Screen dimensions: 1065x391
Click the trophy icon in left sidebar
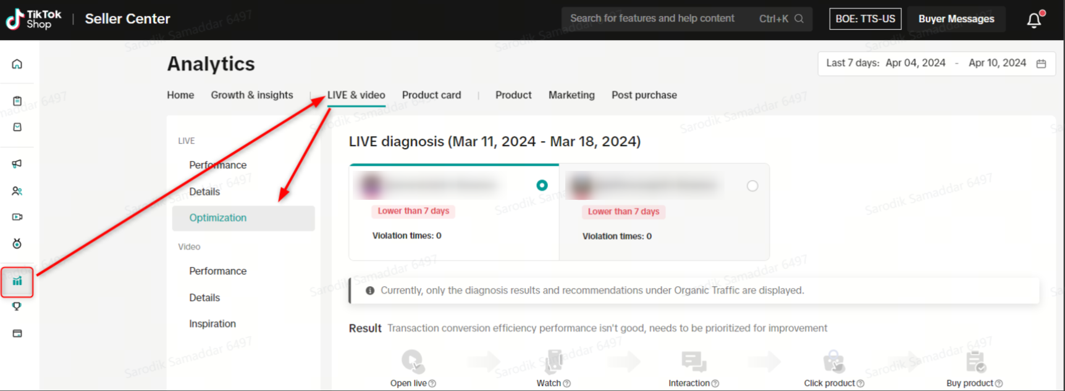pos(17,307)
